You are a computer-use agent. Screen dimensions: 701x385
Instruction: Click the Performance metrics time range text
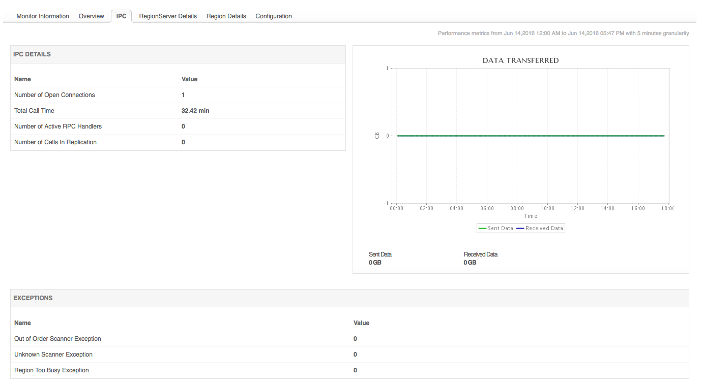tap(564, 34)
